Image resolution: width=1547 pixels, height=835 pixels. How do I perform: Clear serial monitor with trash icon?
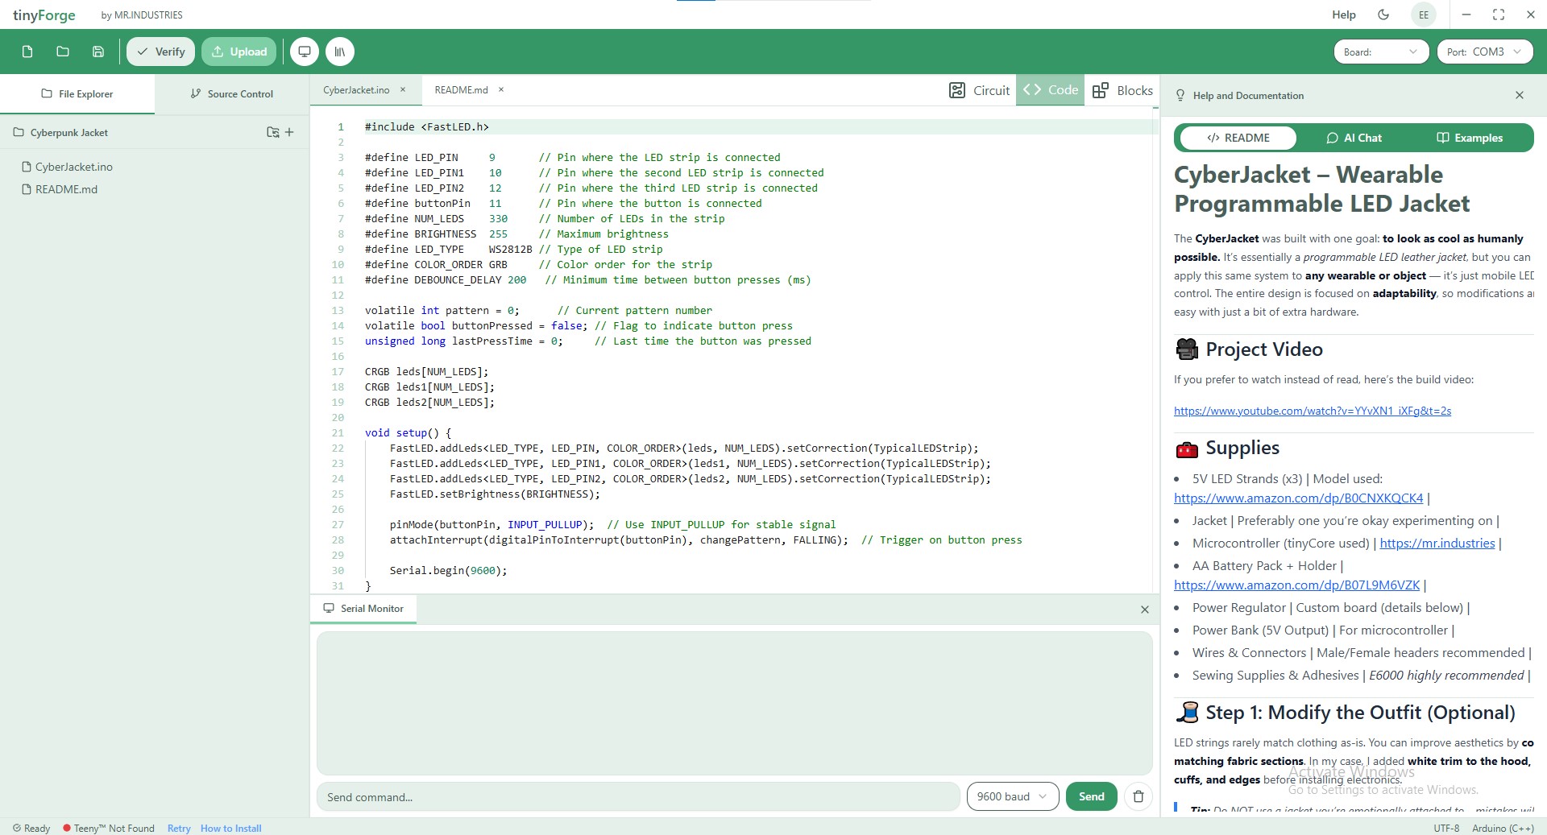click(1138, 796)
